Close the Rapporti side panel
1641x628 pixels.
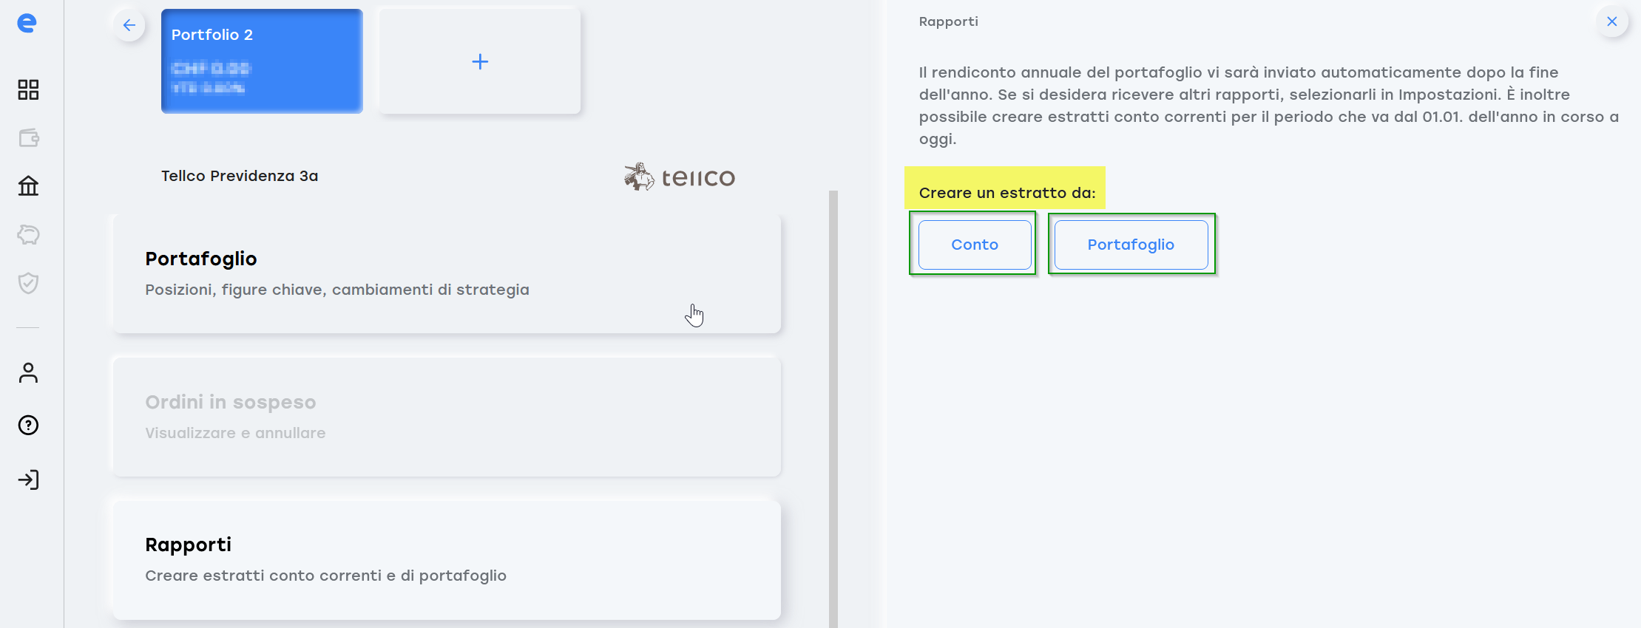point(1612,21)
